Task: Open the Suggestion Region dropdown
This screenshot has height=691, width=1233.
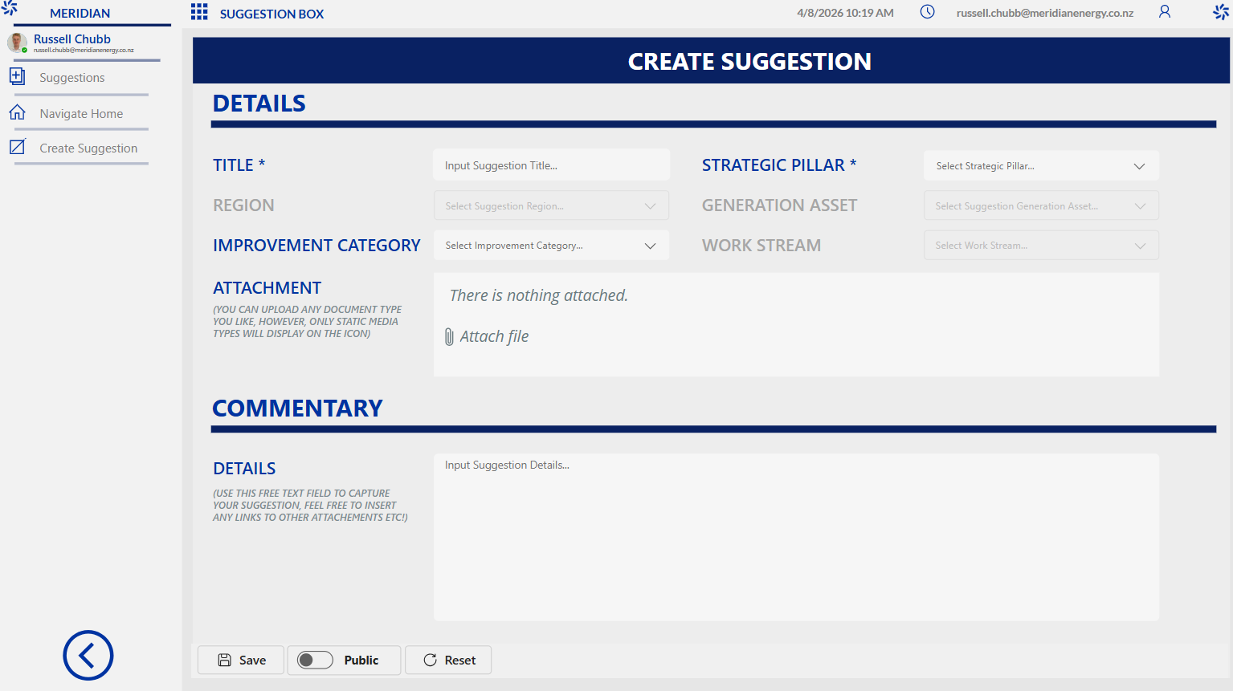Action: (x=551, y=205)
